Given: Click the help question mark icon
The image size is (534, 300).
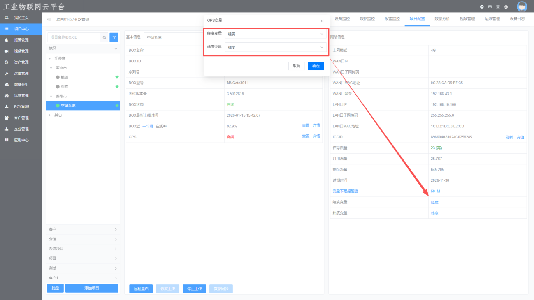Looking at the screenshot, I should tap(482, 7).
